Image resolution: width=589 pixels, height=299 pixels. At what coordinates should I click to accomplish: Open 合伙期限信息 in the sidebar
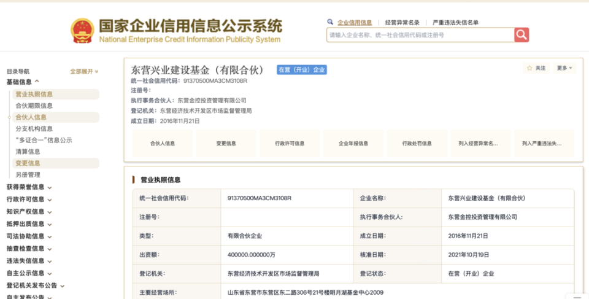point(34,106)
